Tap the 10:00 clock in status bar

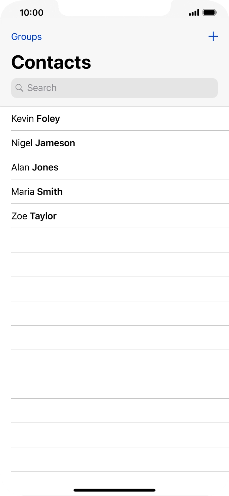[31, 13]
